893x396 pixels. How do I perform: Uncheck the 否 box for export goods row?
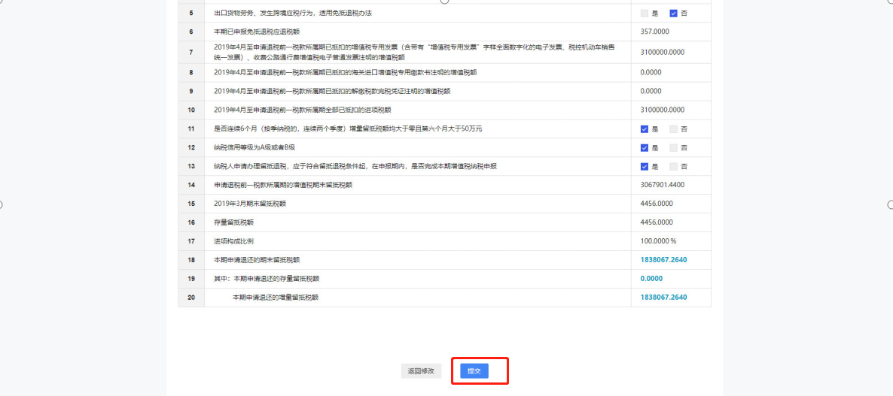674,14
